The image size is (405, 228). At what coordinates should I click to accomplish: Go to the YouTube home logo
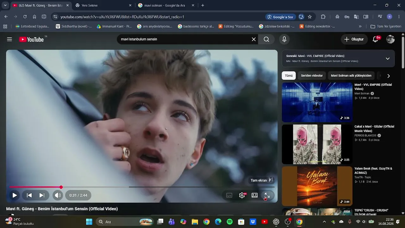click(x=31, y=39)
